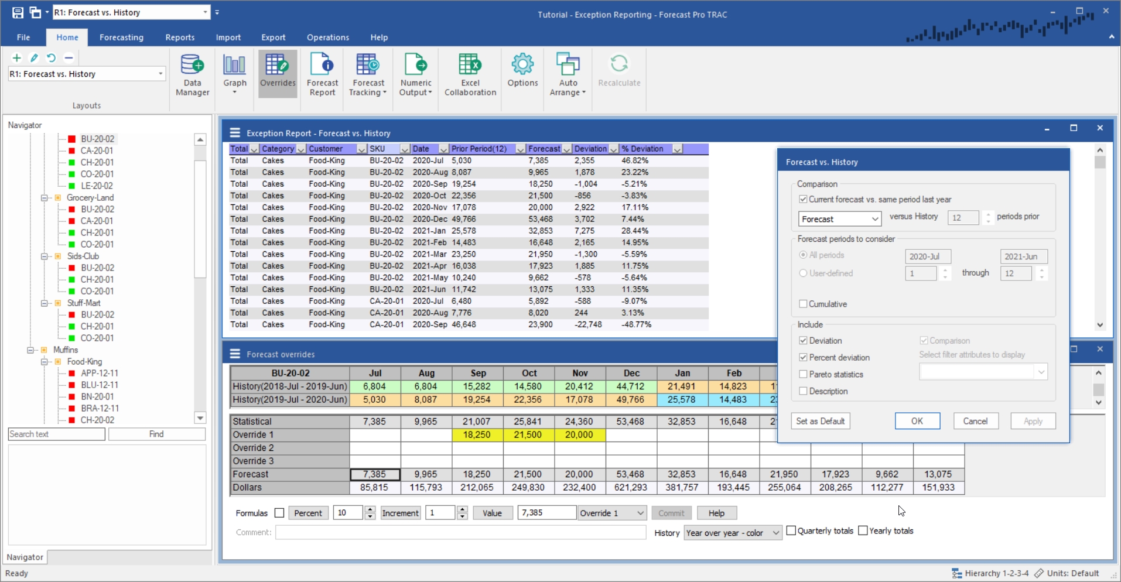Check the Quarterly totals box
This screenshot has height=582, width=1121.
pyautogui.click(x=791, y=530)
